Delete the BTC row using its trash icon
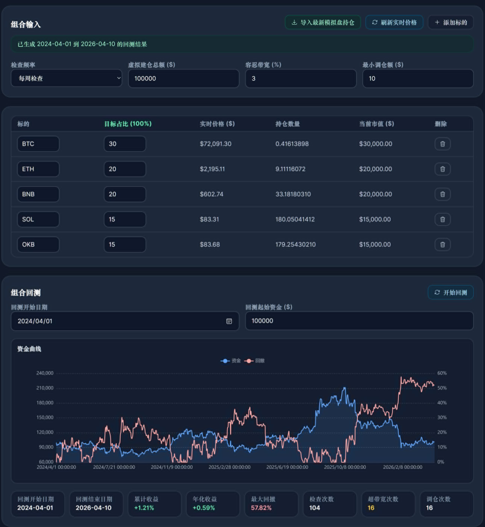The image size is (485, 527). click(442, 144)
